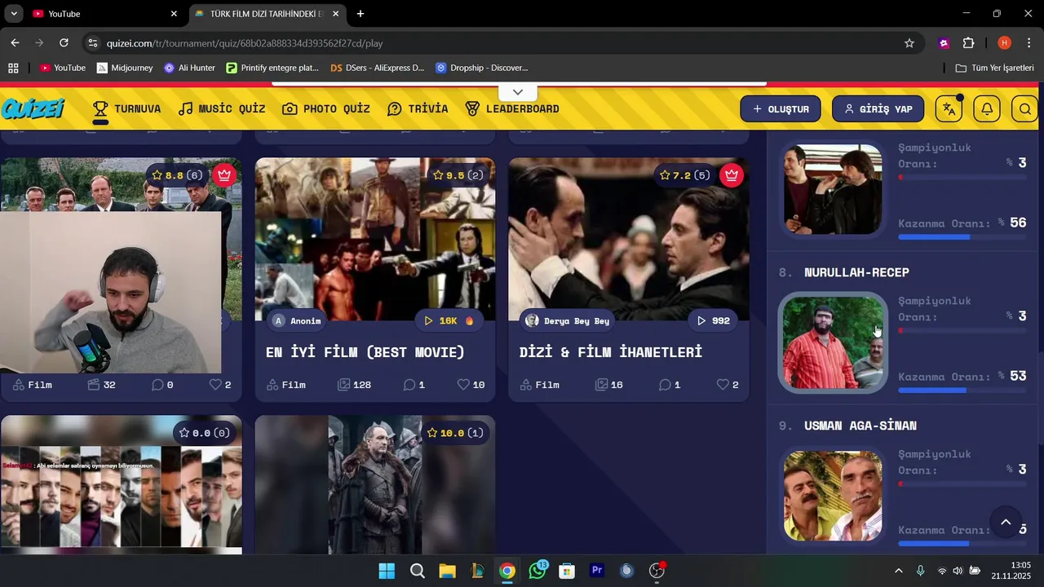Click the Oluştur button
This screenshot has width=1044, height=587.
pyautogui.click(x=781, y=108)
